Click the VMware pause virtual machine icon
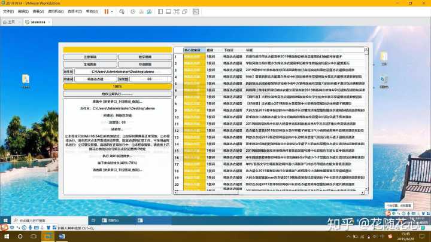The image size is (431, 242). (x=106, y=11)
